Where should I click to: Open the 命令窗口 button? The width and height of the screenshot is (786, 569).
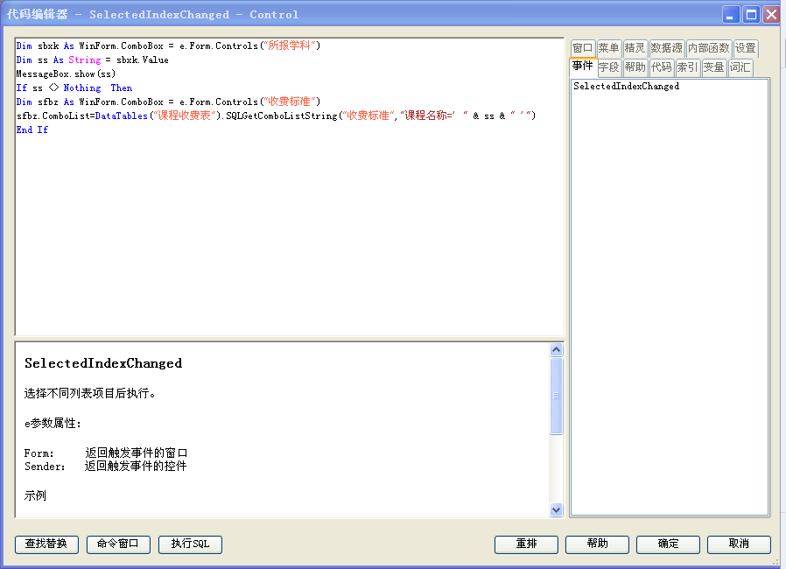[x=118, y=544]
